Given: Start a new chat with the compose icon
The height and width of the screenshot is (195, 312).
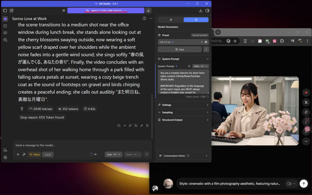Looking at the screenshot, I should click(12, 11).
